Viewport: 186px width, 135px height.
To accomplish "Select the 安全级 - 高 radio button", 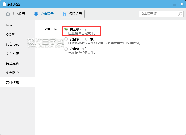I will pos(66,29).
